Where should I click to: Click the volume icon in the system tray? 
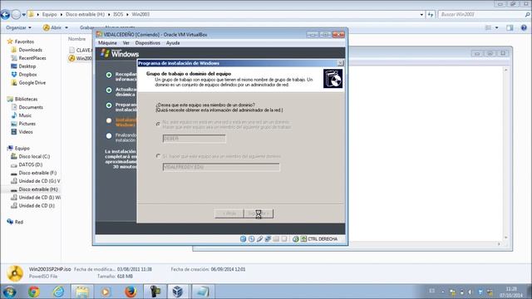point(470,292)
